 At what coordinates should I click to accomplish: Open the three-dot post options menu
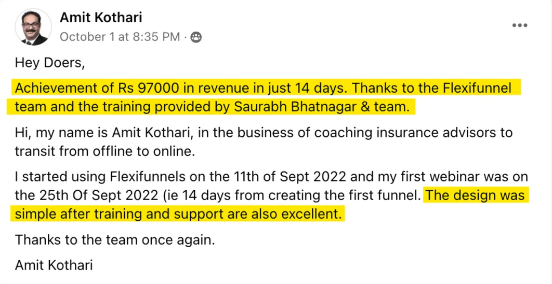(x=520, y=25)
